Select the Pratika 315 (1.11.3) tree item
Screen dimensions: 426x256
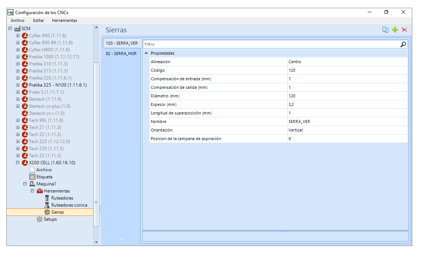(48, 71)
